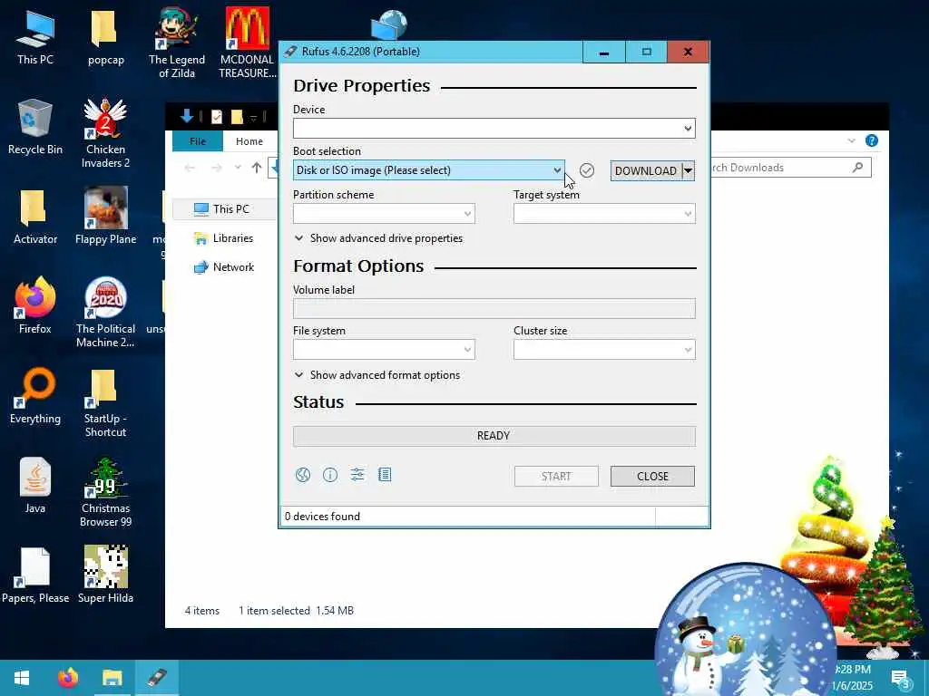Viewport: 929px width, 696px height.
Task: Launch Christmas Browser 99
Action: click(105, 492)
